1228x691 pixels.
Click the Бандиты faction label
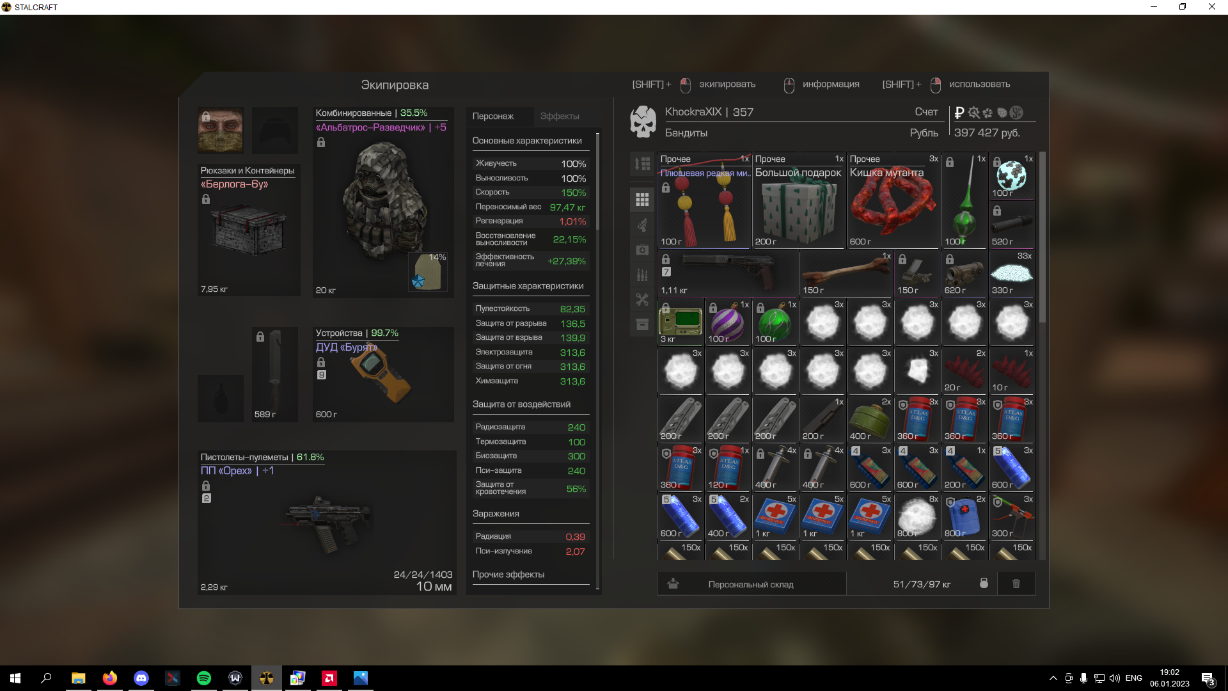click(x=686, y=132)
